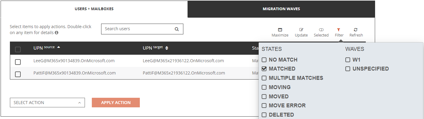Check the Moved state filter
This screenshot has width=424, height=119.
tap(264, 97)
